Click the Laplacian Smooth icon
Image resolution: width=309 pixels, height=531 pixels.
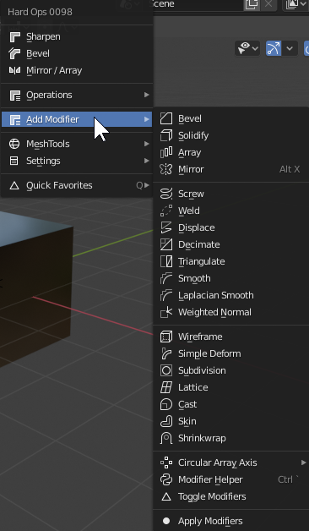click(x=166, y=295)
